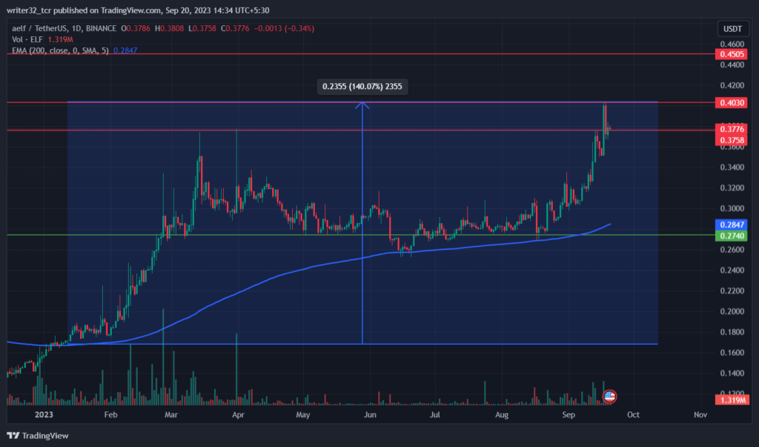
Task: Click the 0.1600 price scale value
Action: pyautogui.click(x=732, y=353)
